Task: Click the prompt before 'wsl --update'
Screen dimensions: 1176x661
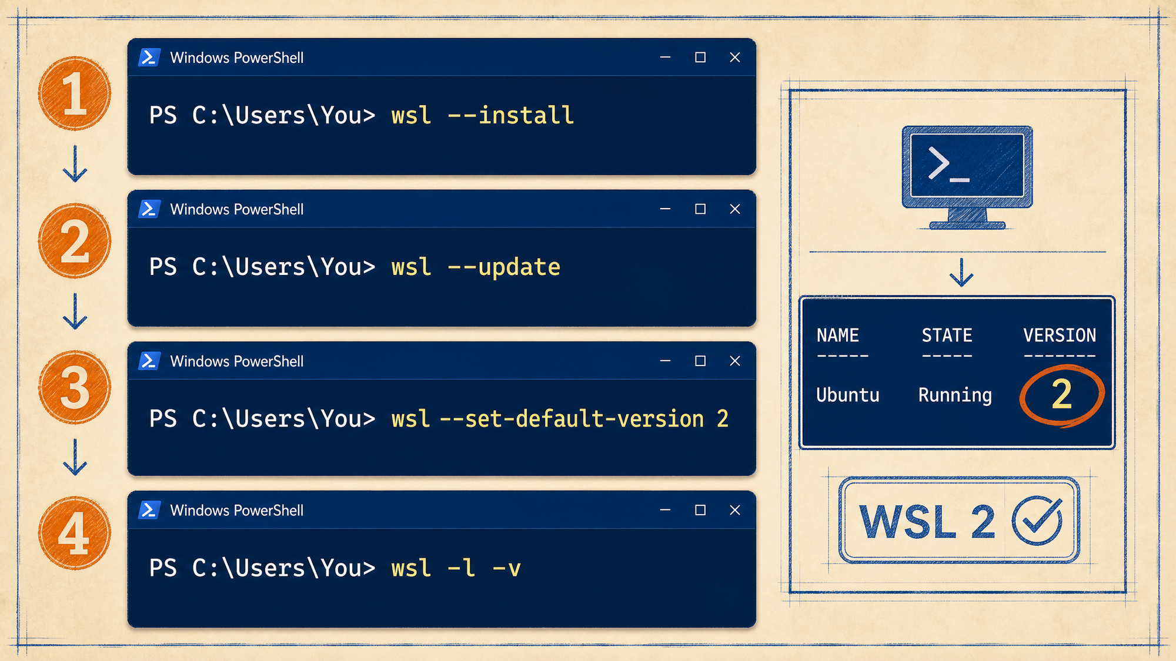Action: coord(262,267)
